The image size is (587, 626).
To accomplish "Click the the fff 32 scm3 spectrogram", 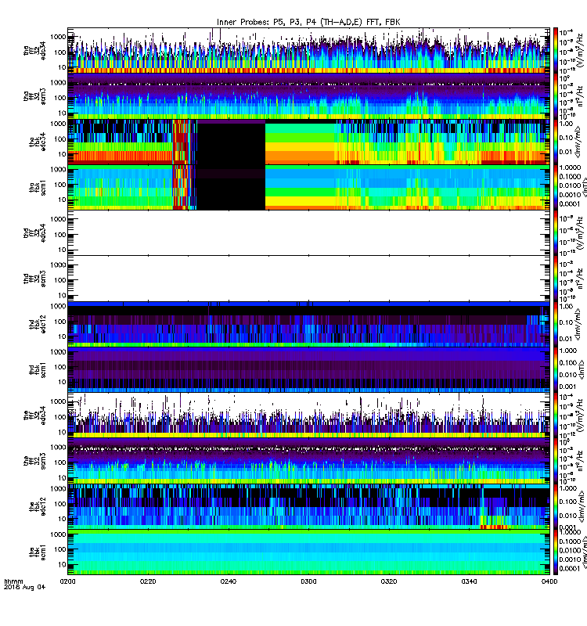I will pyautogui.click(x=308, y=461).
